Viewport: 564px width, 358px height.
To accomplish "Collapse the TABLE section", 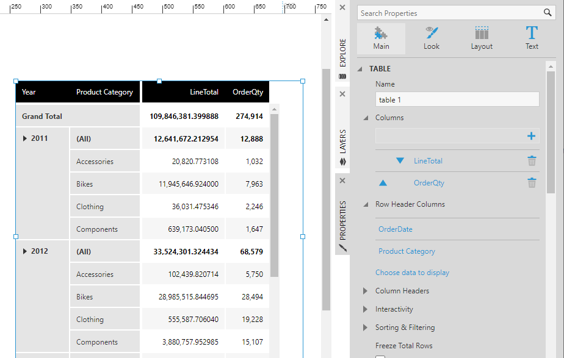I will [x=360, y=69].
